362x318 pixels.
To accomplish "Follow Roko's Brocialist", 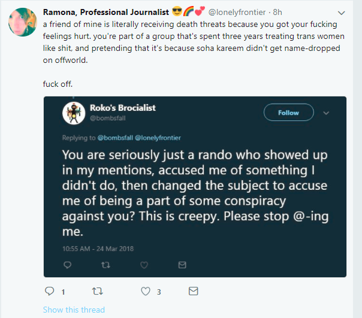I will click(x=289, y=113).
